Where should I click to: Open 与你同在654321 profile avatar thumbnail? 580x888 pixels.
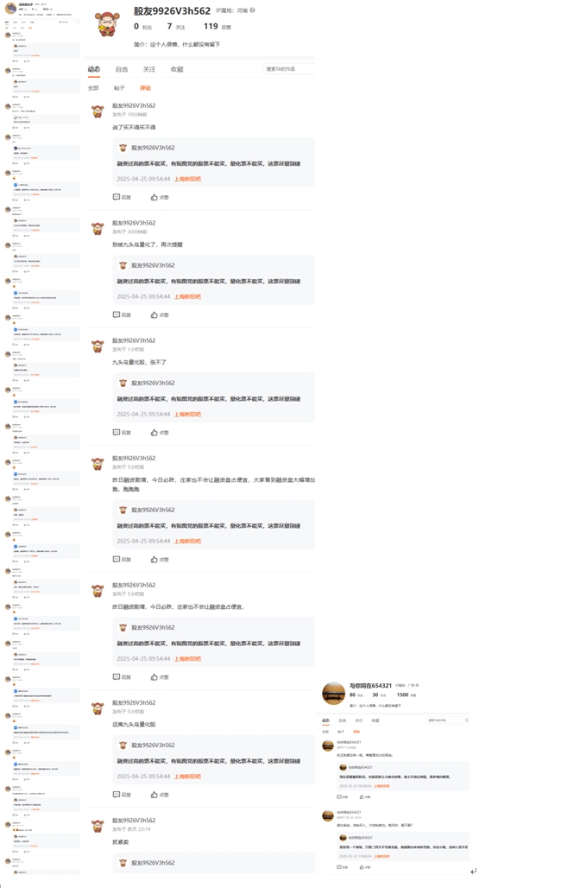pyautogui.click(x=333, y=693)
